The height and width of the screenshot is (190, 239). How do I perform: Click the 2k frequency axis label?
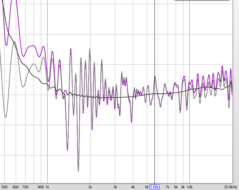coord(90,187)
